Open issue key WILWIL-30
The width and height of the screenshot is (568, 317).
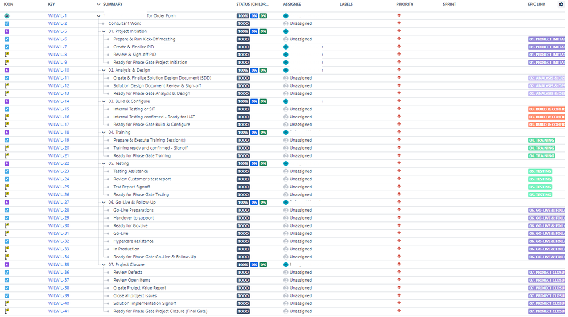pyautogui.click(x=59, y=226)
